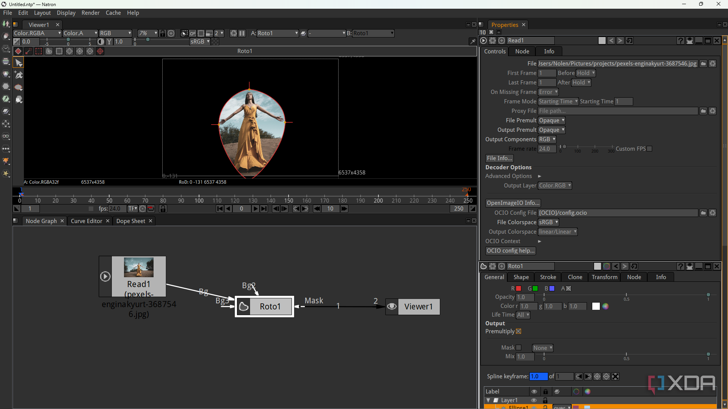728x409 pixels.
Task: Switch to the Curve Editor tab
Action: click(x=86, y=221)
